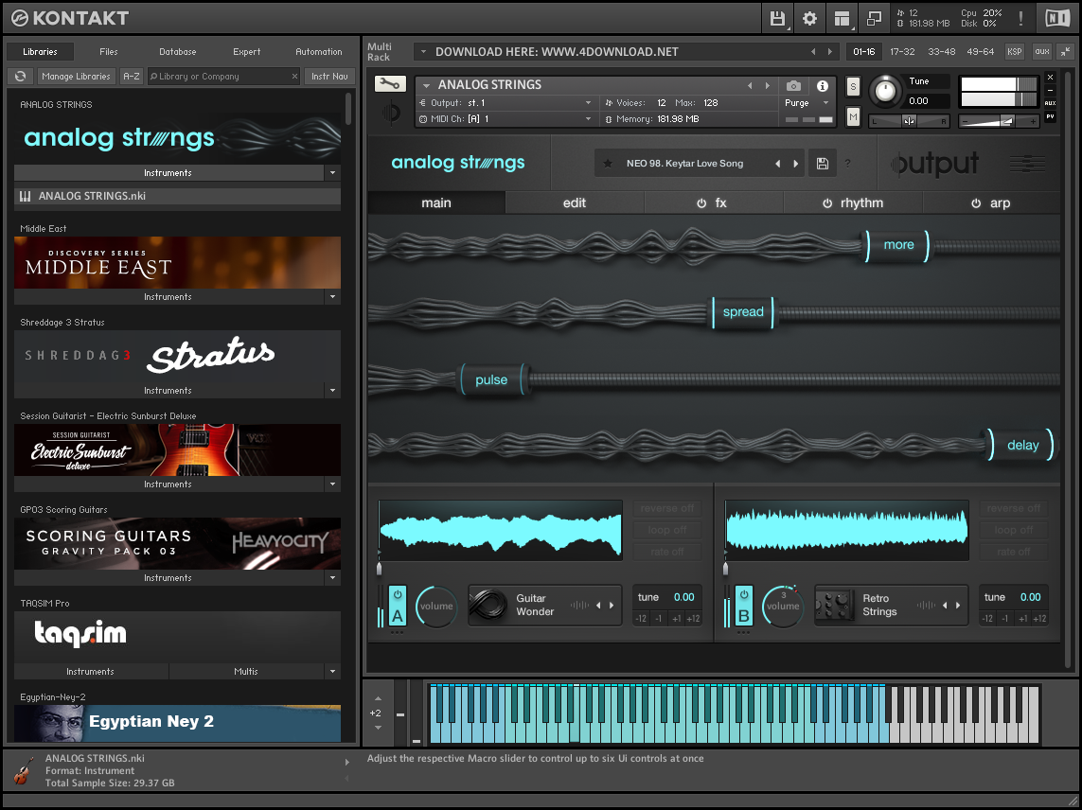
Task: Click the save floppy disk icon in header
Action: click(777, 19)
